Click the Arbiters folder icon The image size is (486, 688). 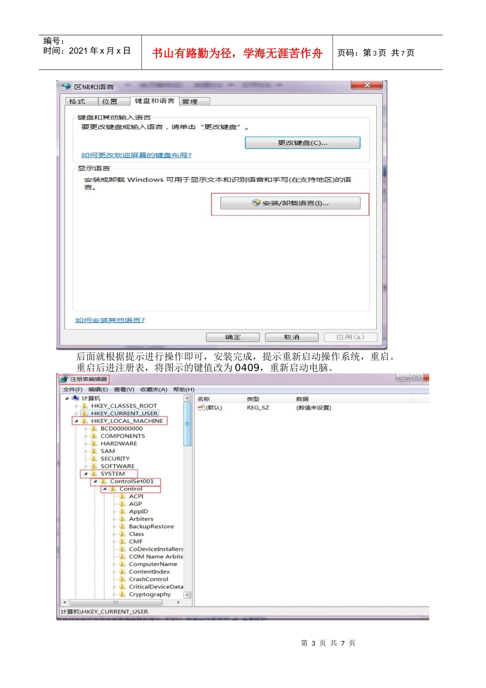coord(123,519)
